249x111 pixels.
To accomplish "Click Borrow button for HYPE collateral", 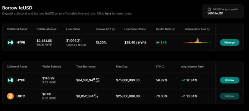I will [229, 80].
